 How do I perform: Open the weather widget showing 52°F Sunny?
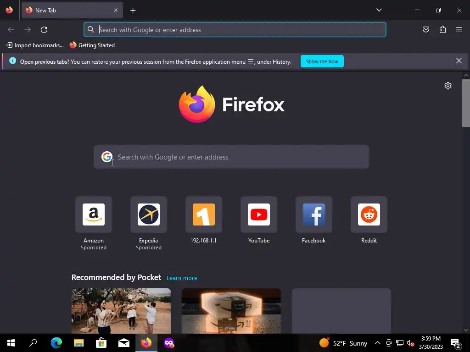point(343,343)
